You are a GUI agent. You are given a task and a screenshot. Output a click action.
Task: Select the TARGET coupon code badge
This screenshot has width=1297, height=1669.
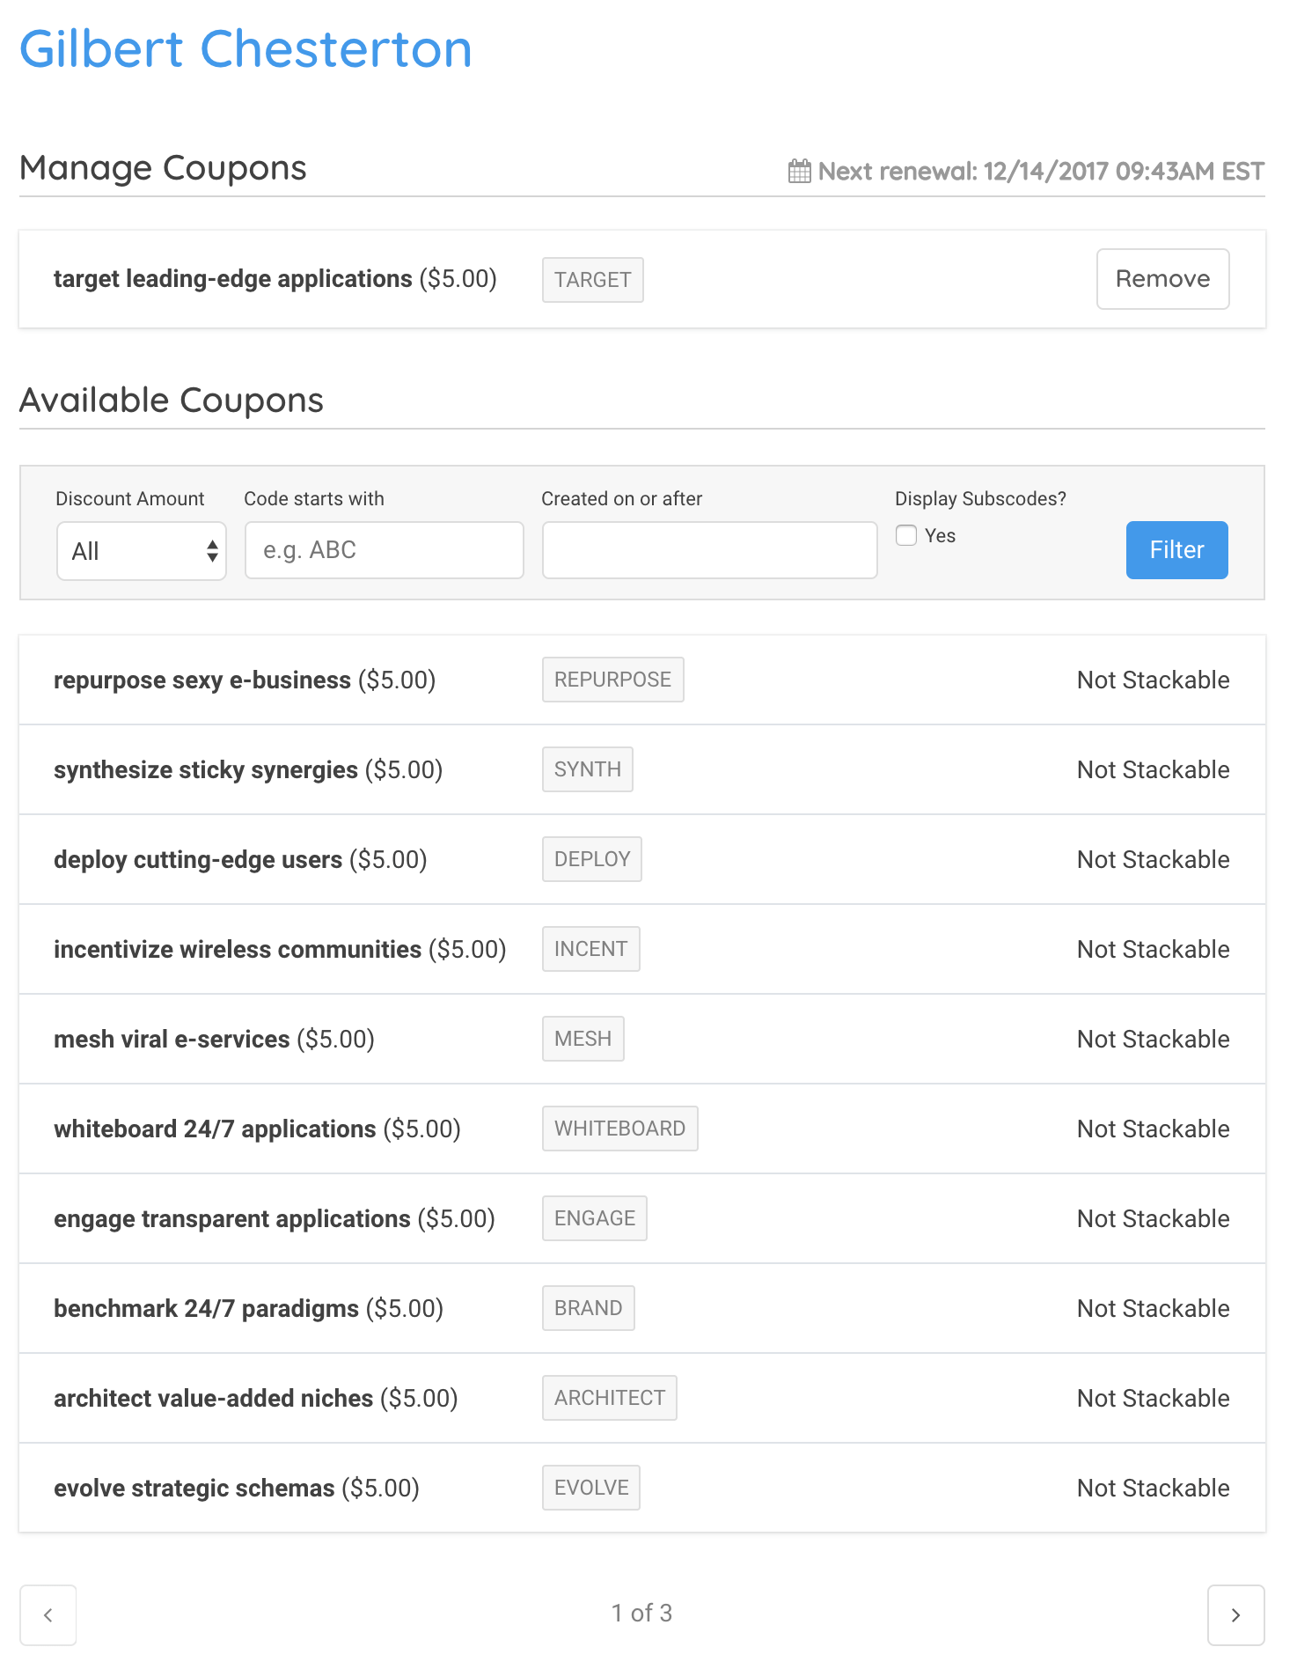[x=593, y=280]
